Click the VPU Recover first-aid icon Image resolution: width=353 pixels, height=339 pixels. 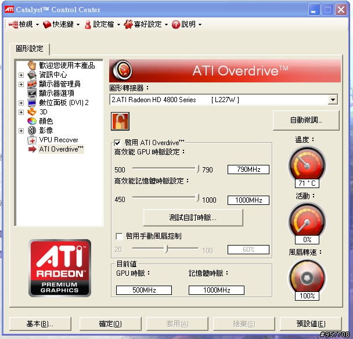32,140
